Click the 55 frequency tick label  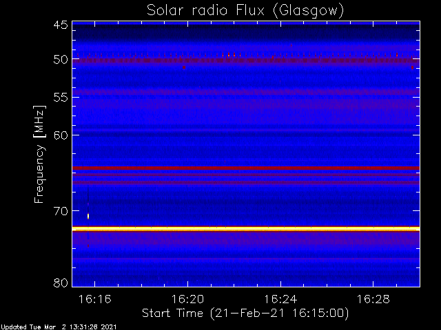click(61, 98)
